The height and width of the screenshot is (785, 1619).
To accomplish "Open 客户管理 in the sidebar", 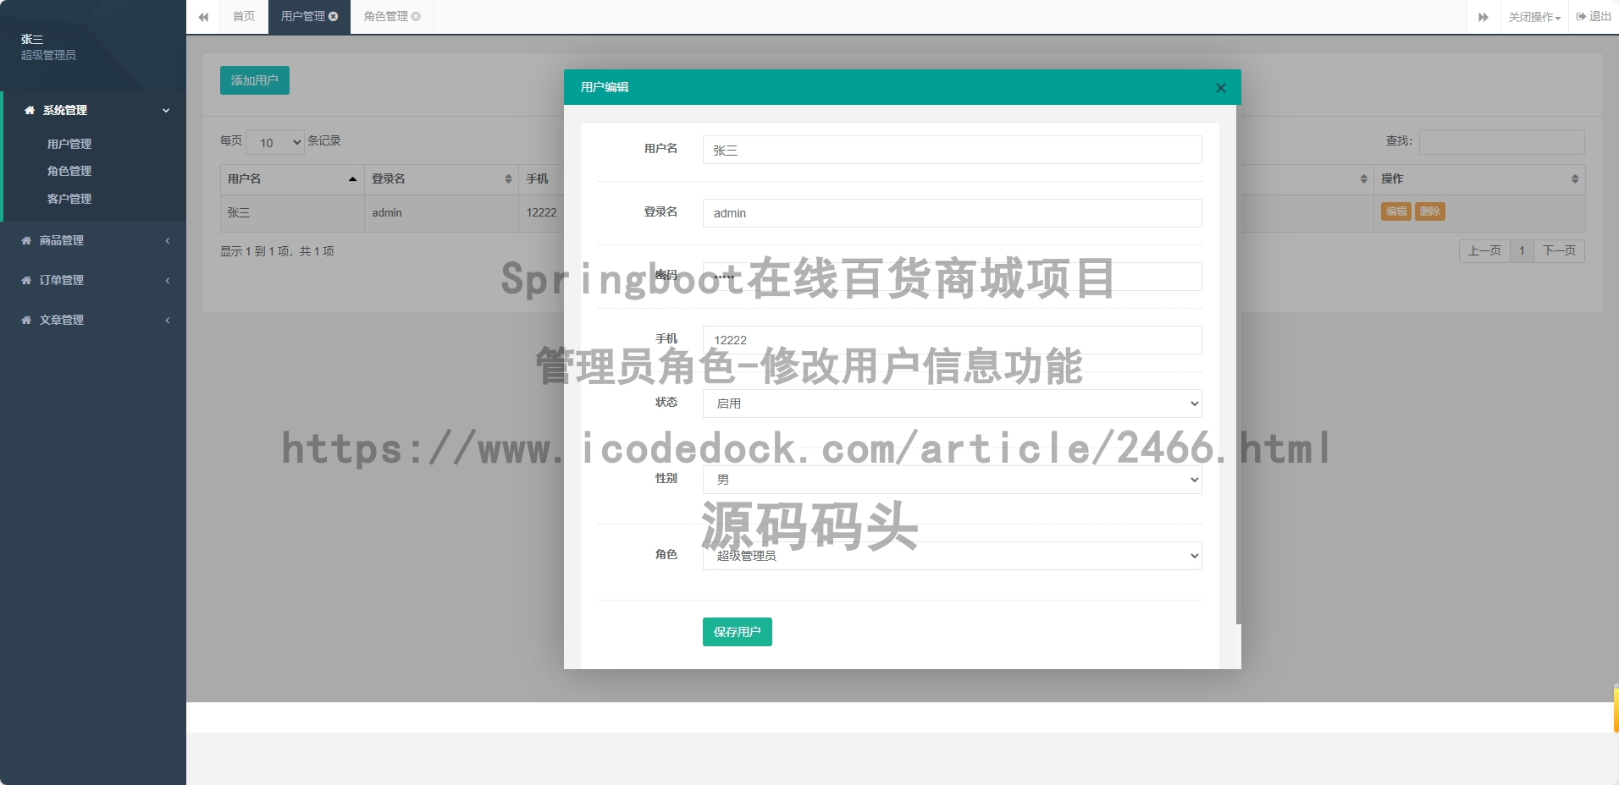I will (x=69, y=199).
